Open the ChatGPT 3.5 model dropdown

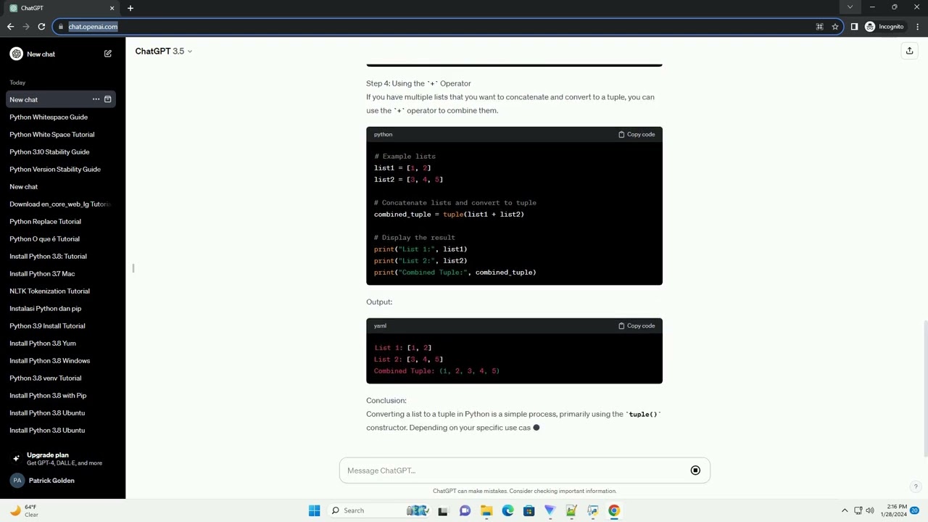point(164,51)
